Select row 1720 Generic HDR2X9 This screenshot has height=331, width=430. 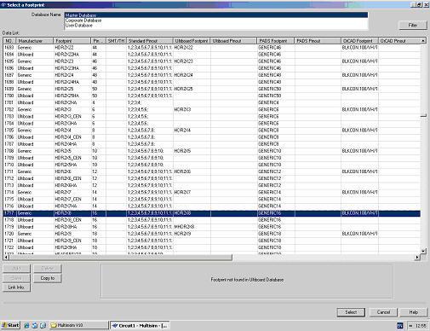click(212, 234)
